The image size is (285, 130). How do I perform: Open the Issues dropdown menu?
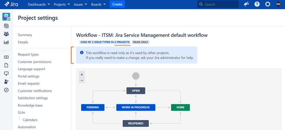(80, 4)
